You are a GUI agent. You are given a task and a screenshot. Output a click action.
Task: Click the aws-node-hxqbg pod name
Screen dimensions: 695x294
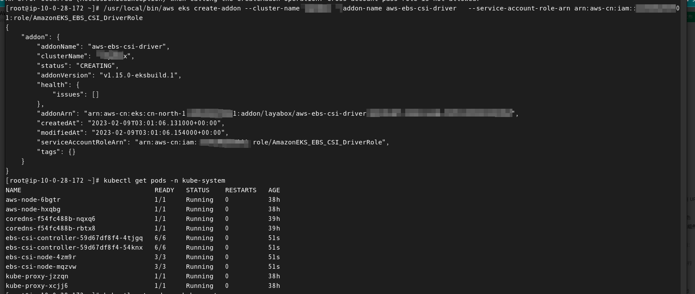33,209
